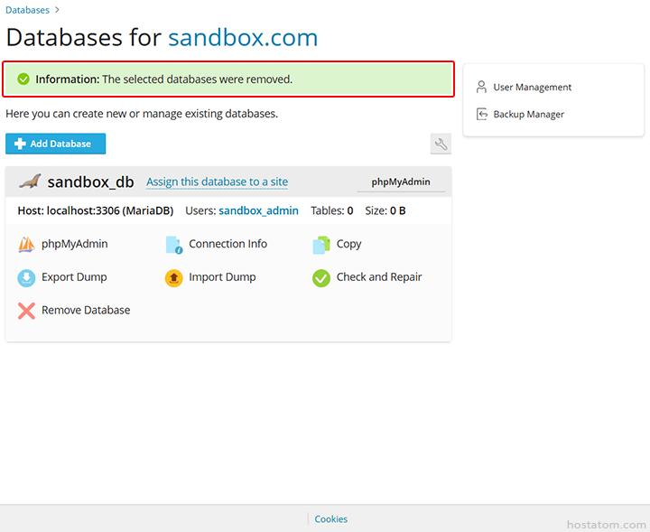
Task: Click the Copy database icon
Action: 321,244
